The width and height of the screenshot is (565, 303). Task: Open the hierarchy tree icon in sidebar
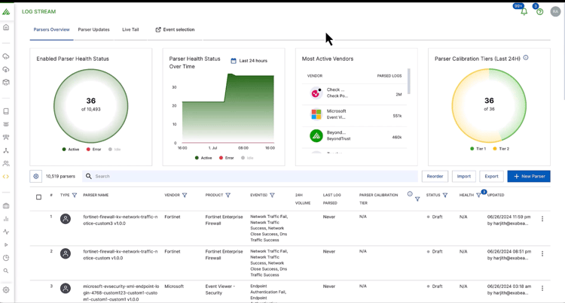click(6, 150)
